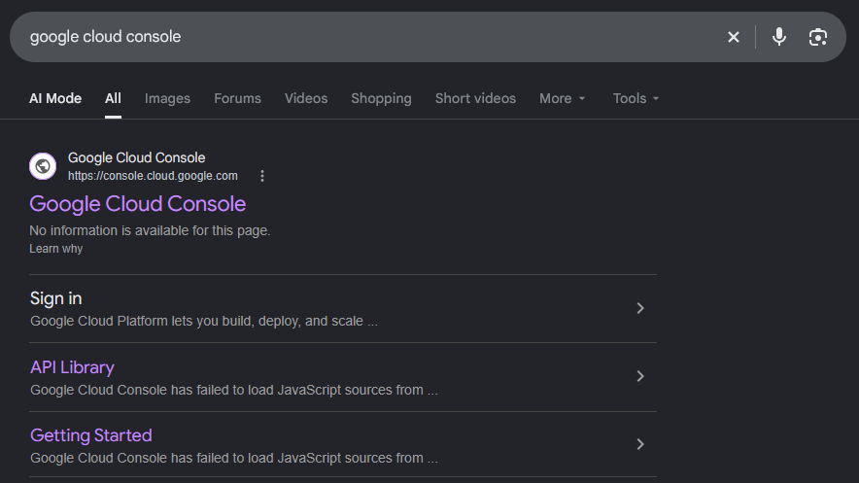
Task: Click the failed-to-load snippet under API Library
Action: (x=234, y=390)
